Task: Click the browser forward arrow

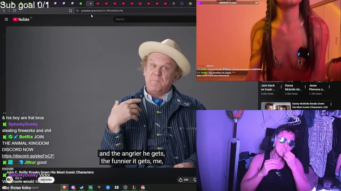Action: (x=9, y=11)
